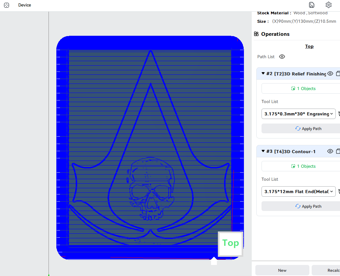340x276 pixels.
Task: Click the Operations heading
Action: click(275, 34)
